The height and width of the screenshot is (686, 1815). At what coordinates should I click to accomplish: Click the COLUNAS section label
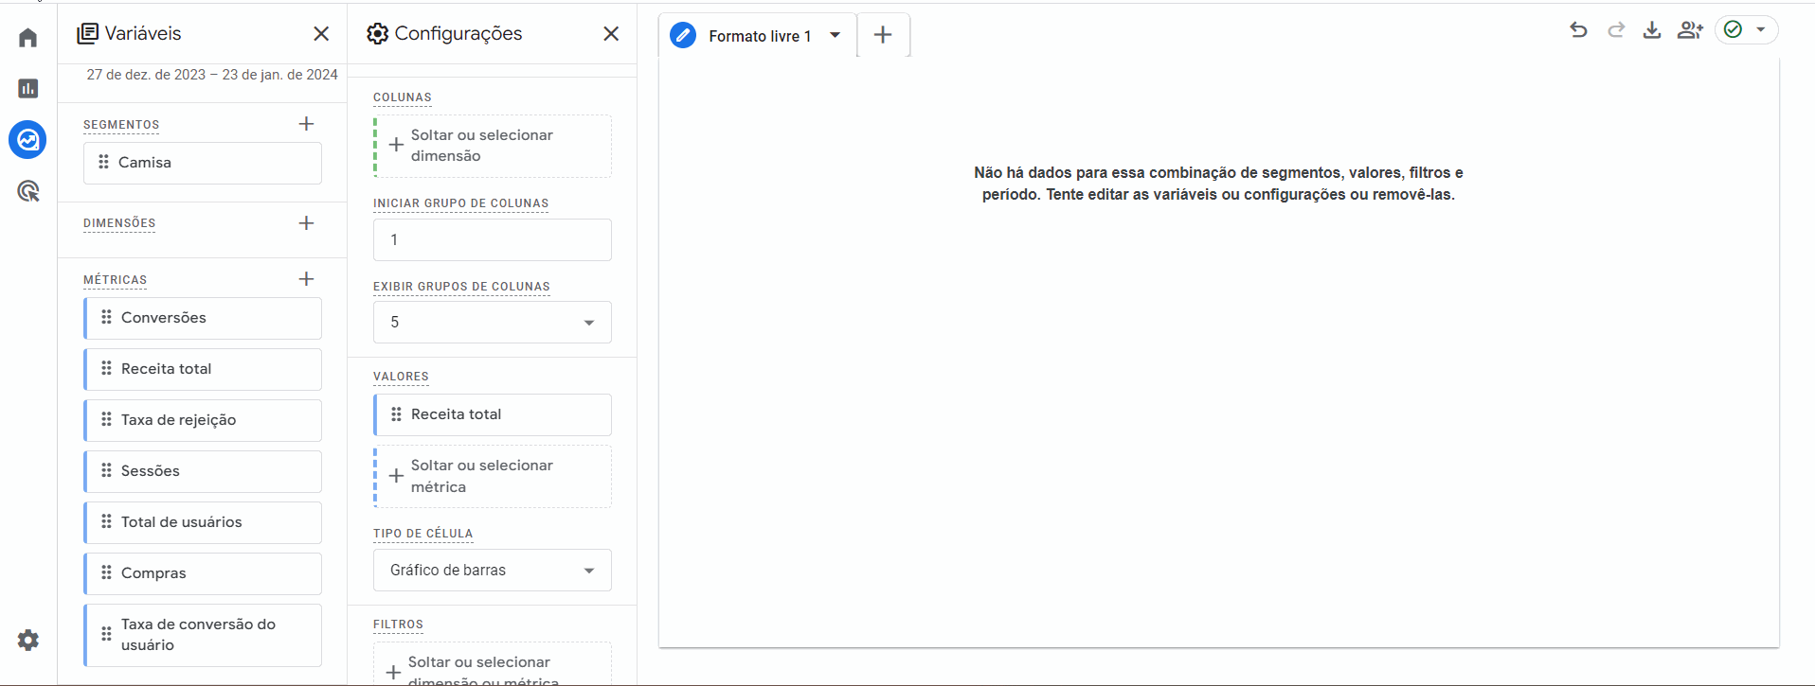tap(403, 97)
